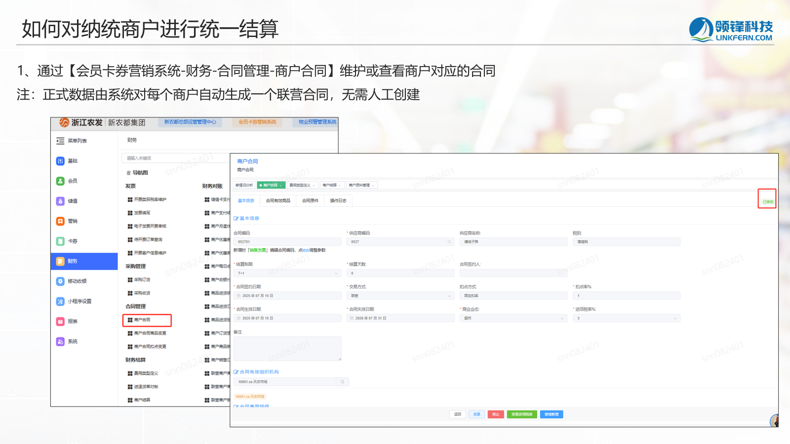Select the 储值 sidebar icon
This screenshot has height=444, width=790.
(x=60, y=201)
